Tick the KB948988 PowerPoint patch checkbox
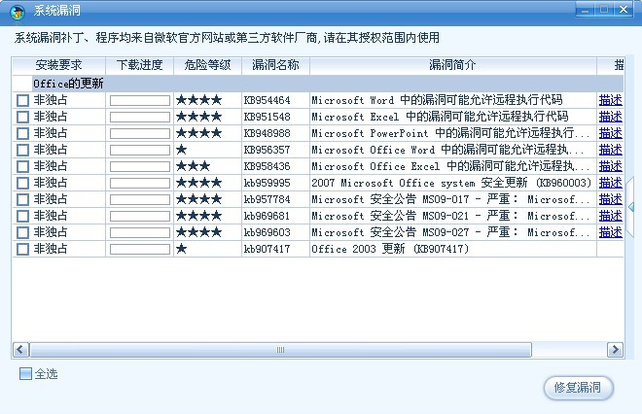Screen dimensions: 642x414 pyautogui.click(x=22, y=133)
